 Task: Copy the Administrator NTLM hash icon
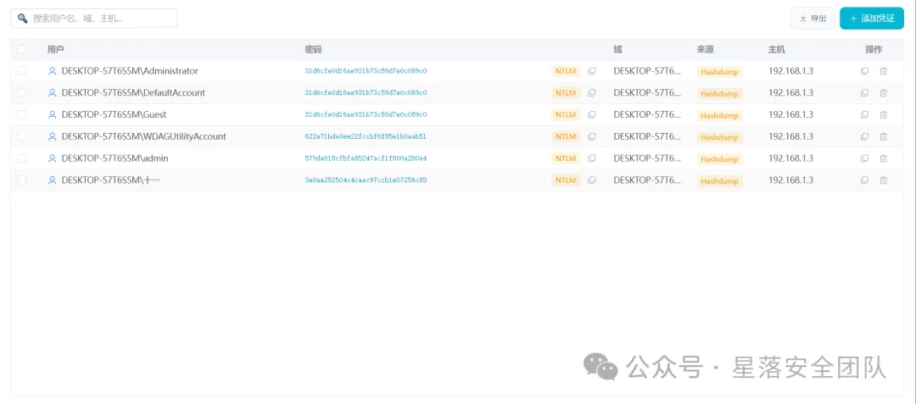click(x=591, y=71)
